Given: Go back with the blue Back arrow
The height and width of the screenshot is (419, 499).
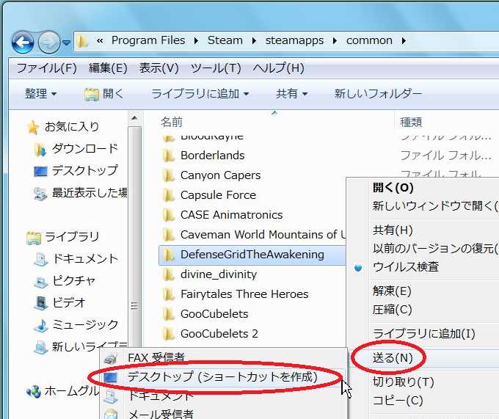Looking at the screenshot, I should [23, 42].
